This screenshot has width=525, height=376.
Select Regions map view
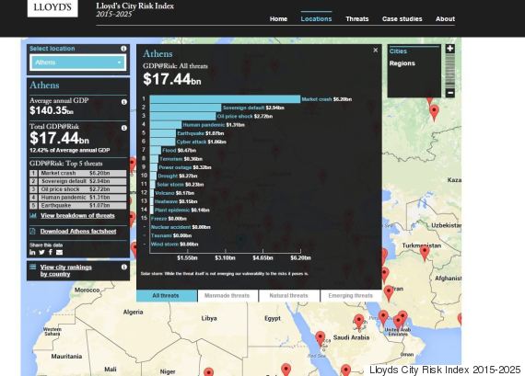[x=402, y=63]
